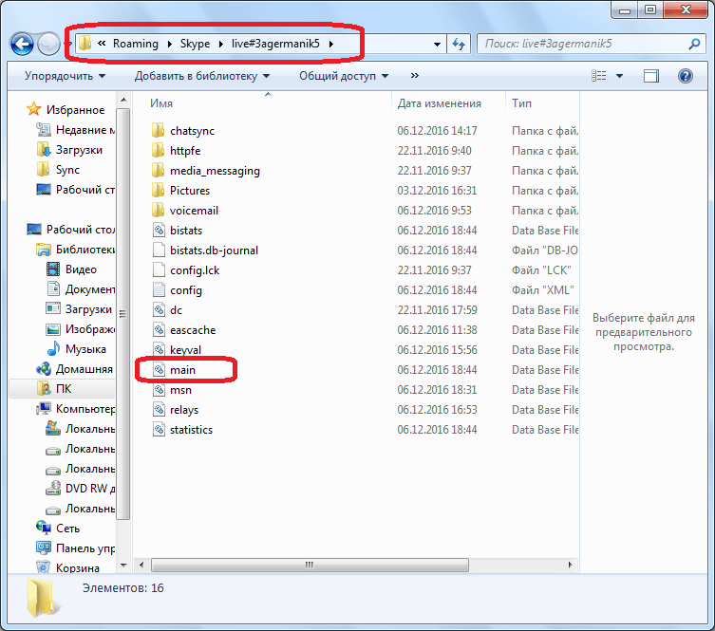Image resolution: width=715 pixels, height=631 pixels.
Task: Select the media_messaging folder icon
Action: [x=159, y=171]
